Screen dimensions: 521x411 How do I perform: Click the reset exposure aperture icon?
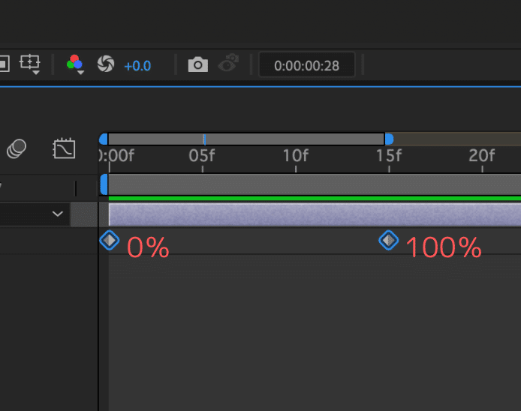pos(106,65)
